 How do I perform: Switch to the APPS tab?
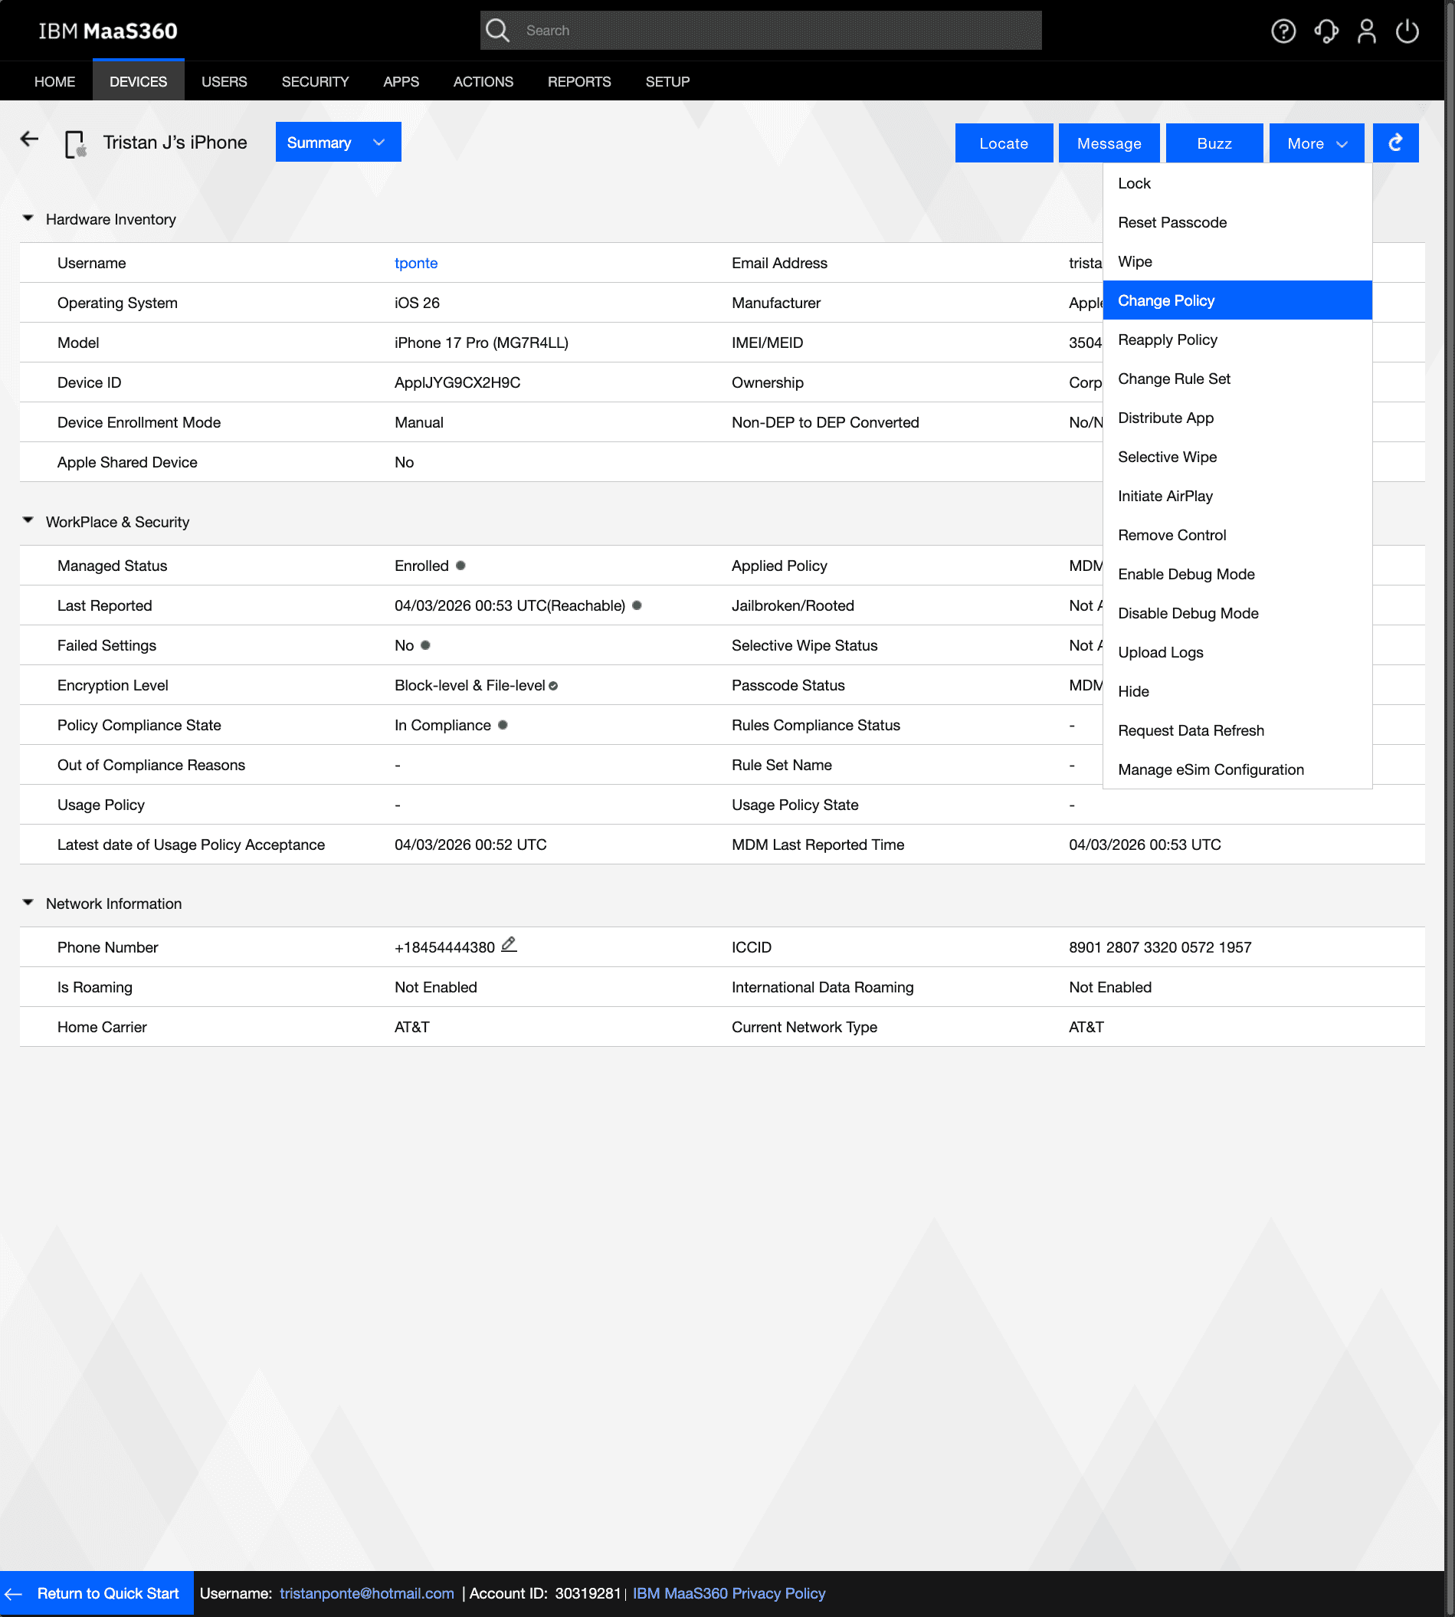[x=401, y=81]
